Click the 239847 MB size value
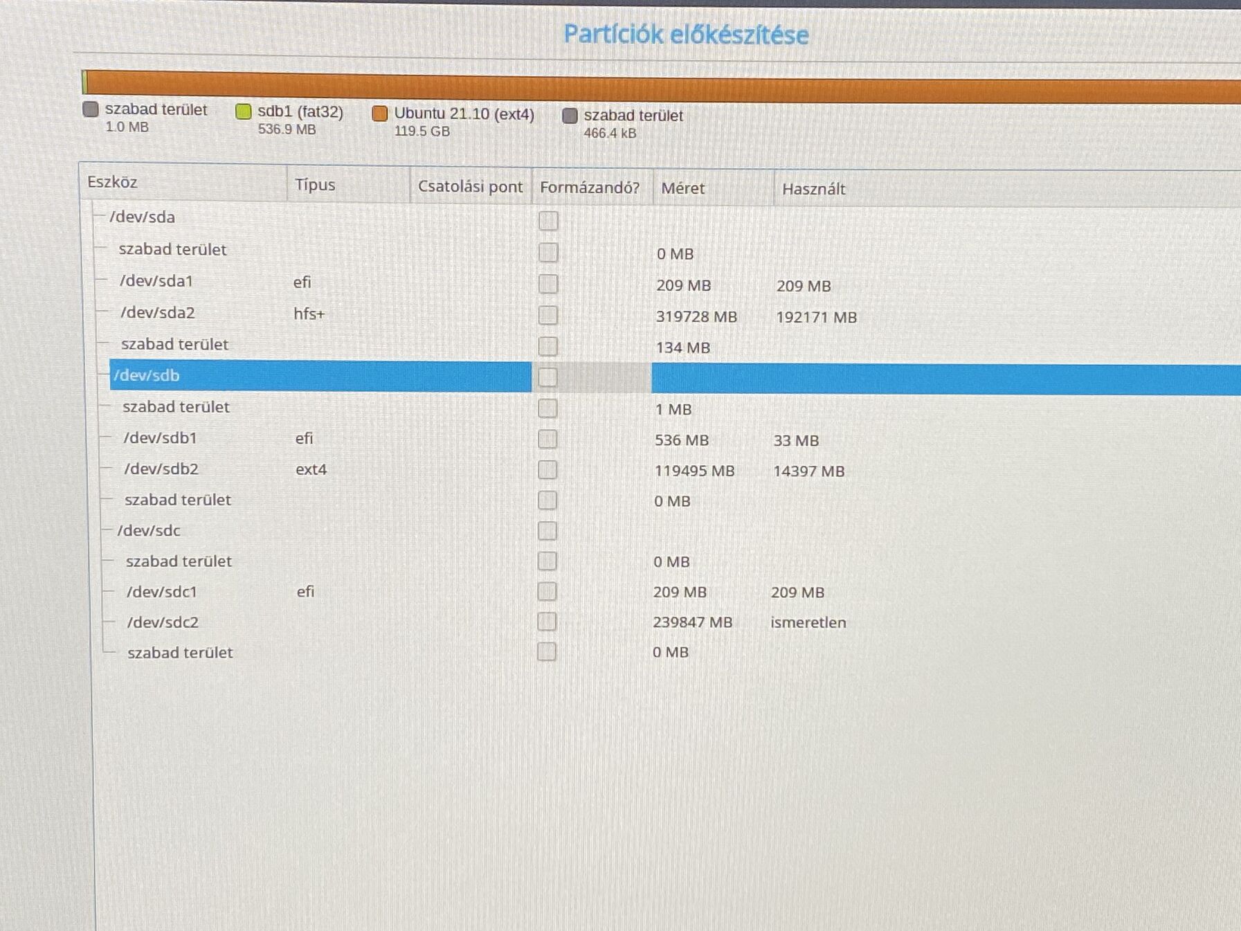The height and width of the screenshot is (931, 1241). 692,622
